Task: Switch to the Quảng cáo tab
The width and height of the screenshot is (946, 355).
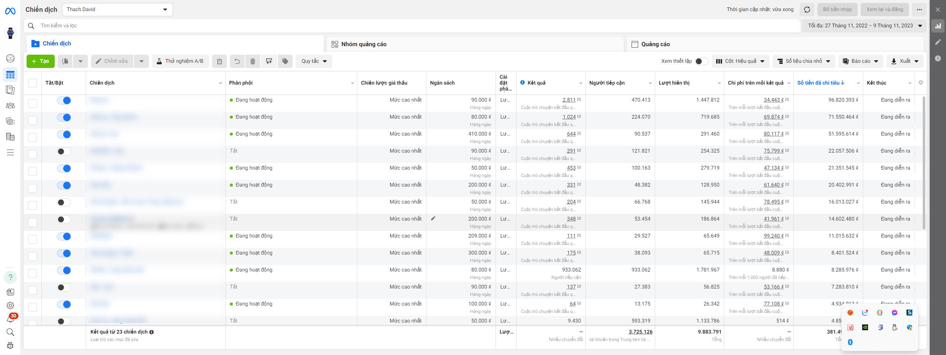Action: pyautogui.click(x=655, y=44)
